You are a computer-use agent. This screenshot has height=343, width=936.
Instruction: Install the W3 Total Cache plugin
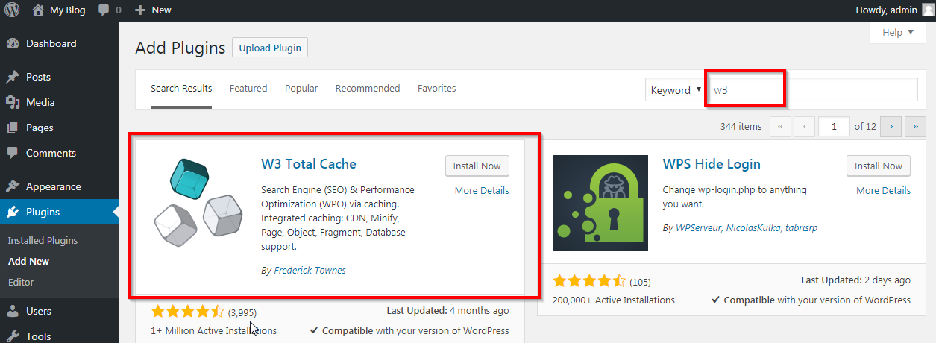[477, 166]
